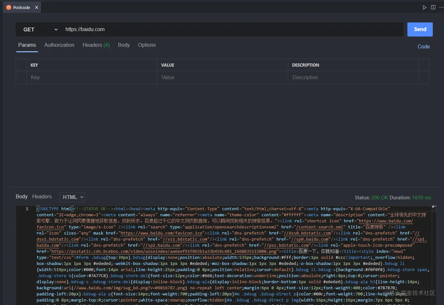Click line number 1 in response editor
This screenshot has height=305, width=444.
pyautogui.click(x=27, y=209)
